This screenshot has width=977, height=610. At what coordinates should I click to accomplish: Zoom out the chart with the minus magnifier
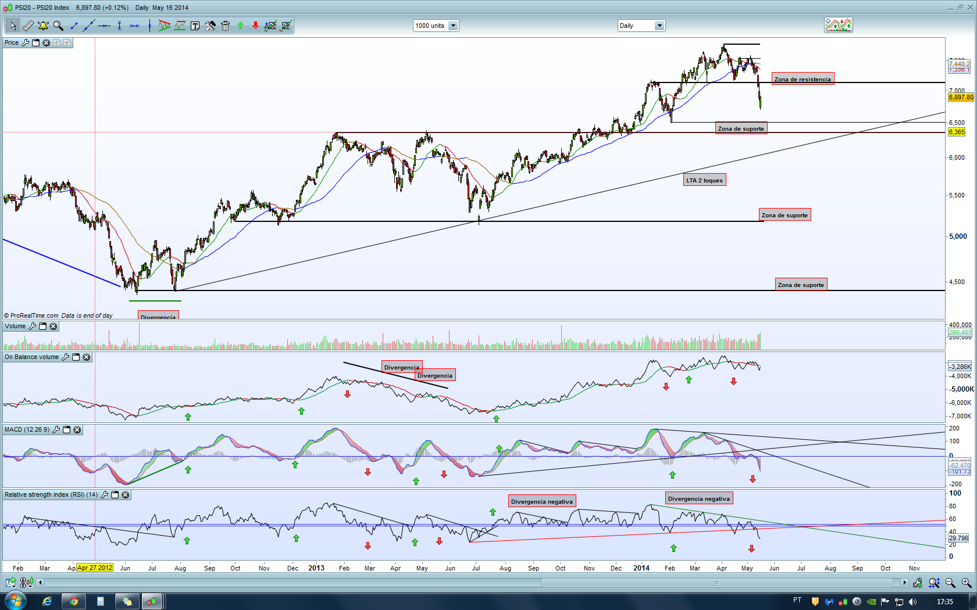click(950, 582)
